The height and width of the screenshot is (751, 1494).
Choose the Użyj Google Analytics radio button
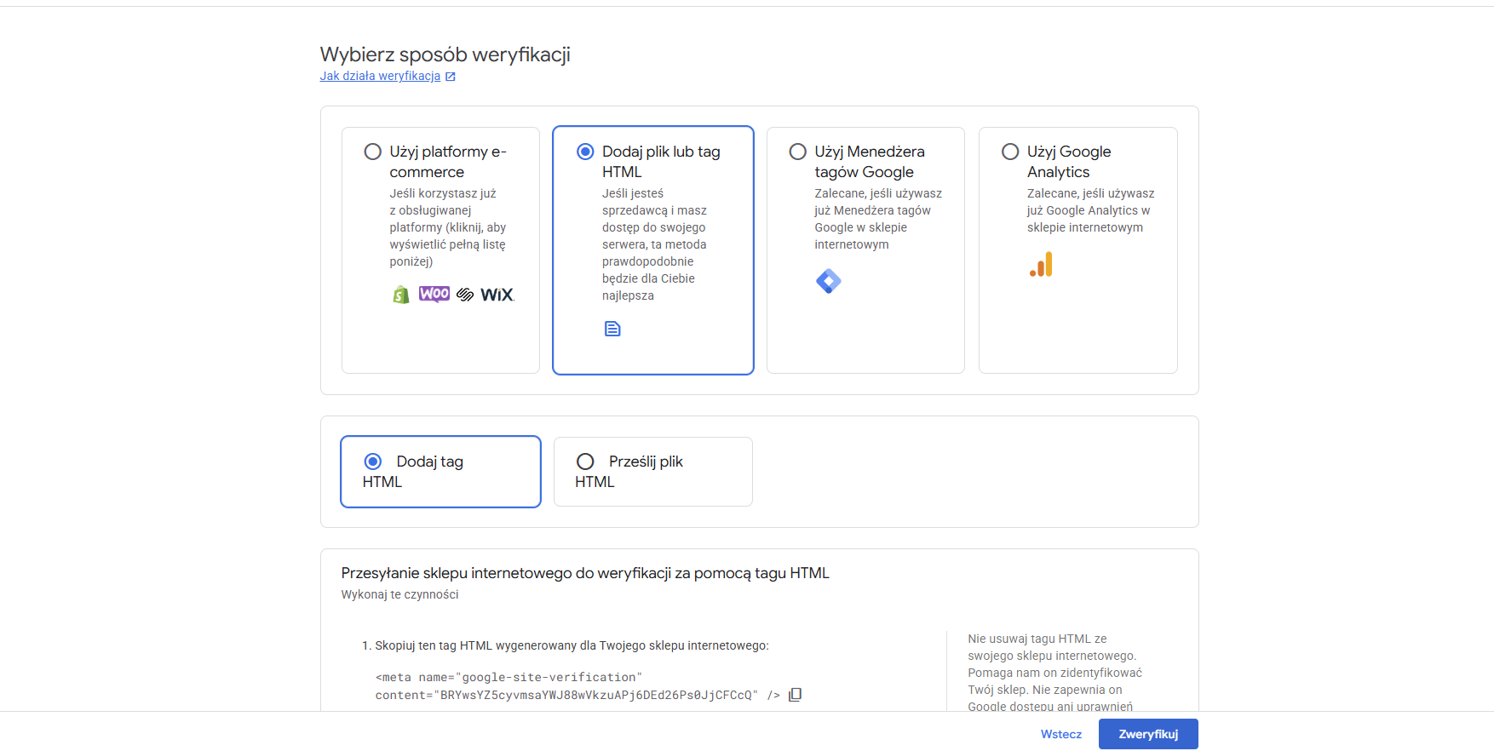(x=1010, y=152)
